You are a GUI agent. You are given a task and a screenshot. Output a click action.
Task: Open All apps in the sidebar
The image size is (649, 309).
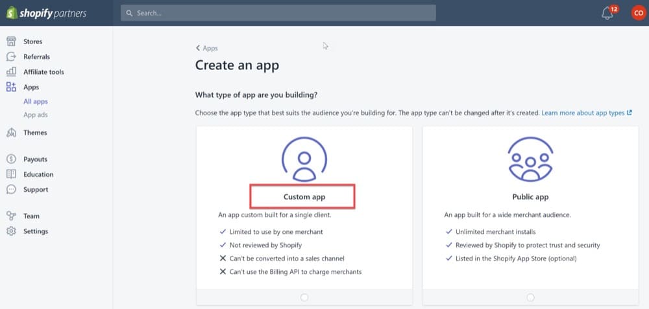click(36, 102)
